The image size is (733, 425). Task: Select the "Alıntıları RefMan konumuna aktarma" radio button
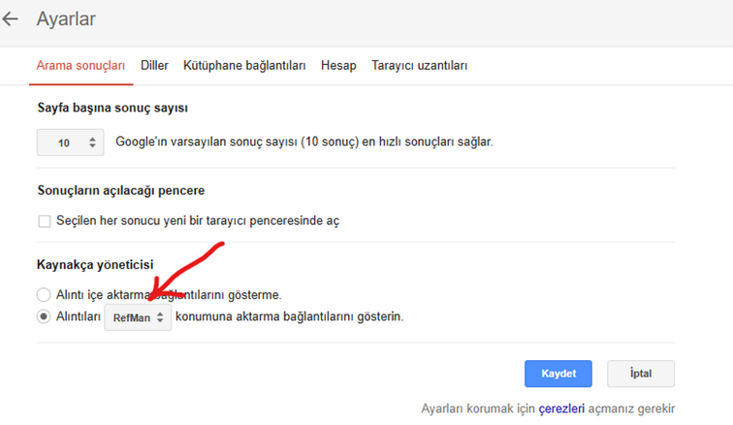pos(43,317)
